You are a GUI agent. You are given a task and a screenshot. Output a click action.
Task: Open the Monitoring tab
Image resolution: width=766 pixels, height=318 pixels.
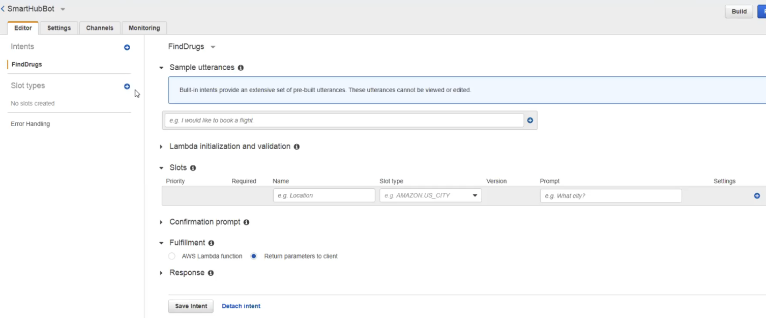coord(144,28)
